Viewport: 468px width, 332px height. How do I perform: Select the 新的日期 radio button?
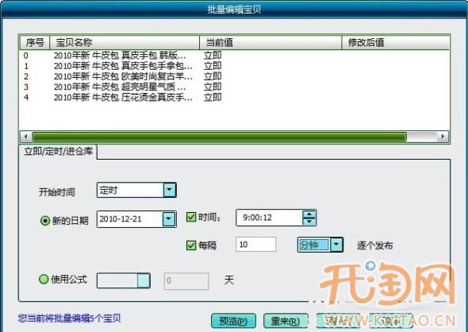tap(45, 221)
